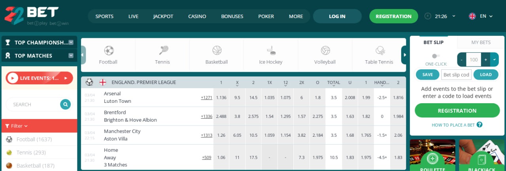The height and width of the screenshot is (171, 506).
Task: Click the bet slip code field
Action: tap(456, 74)
